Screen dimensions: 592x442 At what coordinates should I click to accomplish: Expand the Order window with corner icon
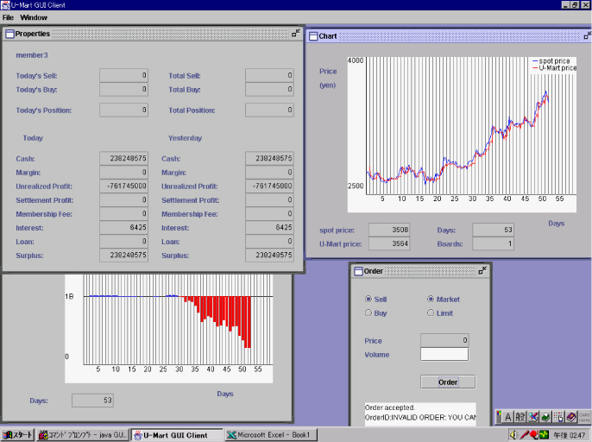pyautogui.click(x=482, y=270)
